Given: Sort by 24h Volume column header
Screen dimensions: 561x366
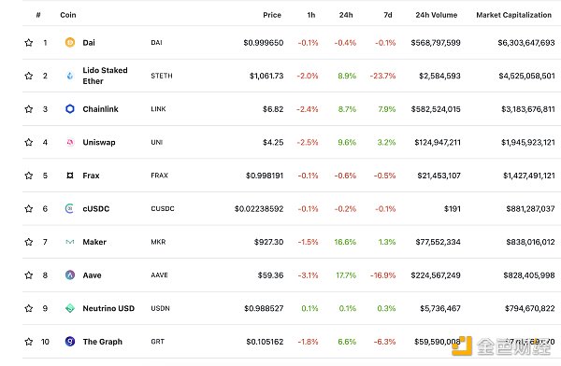Looking at the screenshot, I should pyautogui.click(x=436, y=15).
